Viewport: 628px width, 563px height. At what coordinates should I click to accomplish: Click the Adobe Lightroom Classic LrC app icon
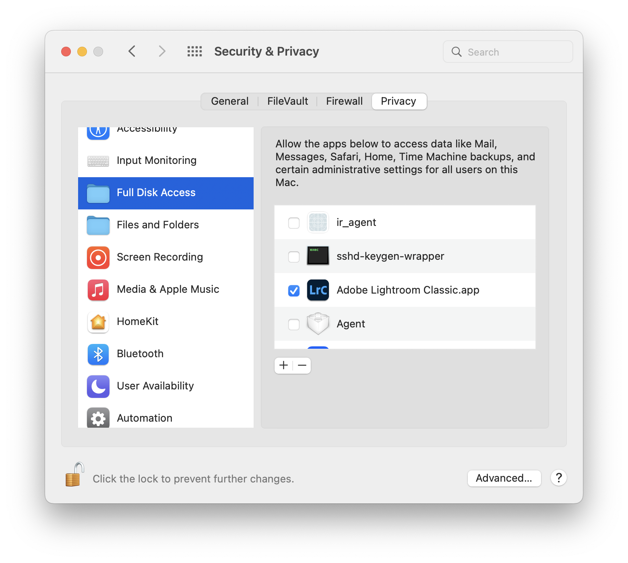[318, 290]
